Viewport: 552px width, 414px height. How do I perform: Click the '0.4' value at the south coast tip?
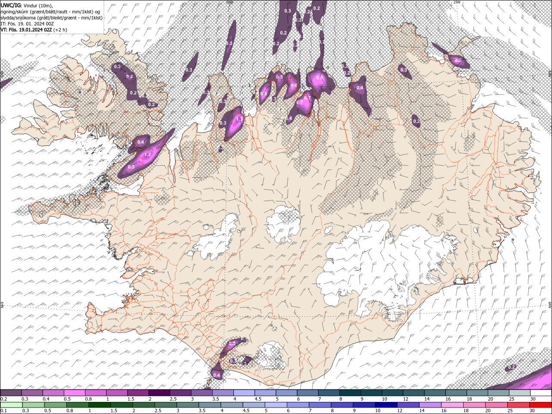(x=217, y=376)
